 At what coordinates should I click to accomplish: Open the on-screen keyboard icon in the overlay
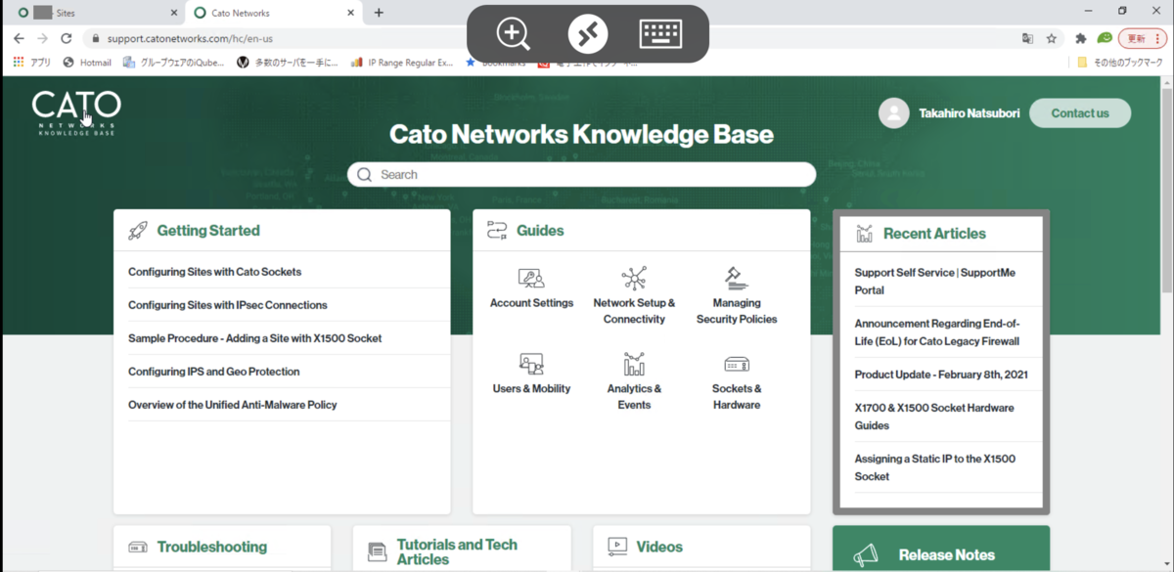coord(660,34)
